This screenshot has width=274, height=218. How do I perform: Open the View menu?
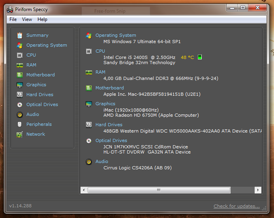pyautogui.click(x=27, y=19)
